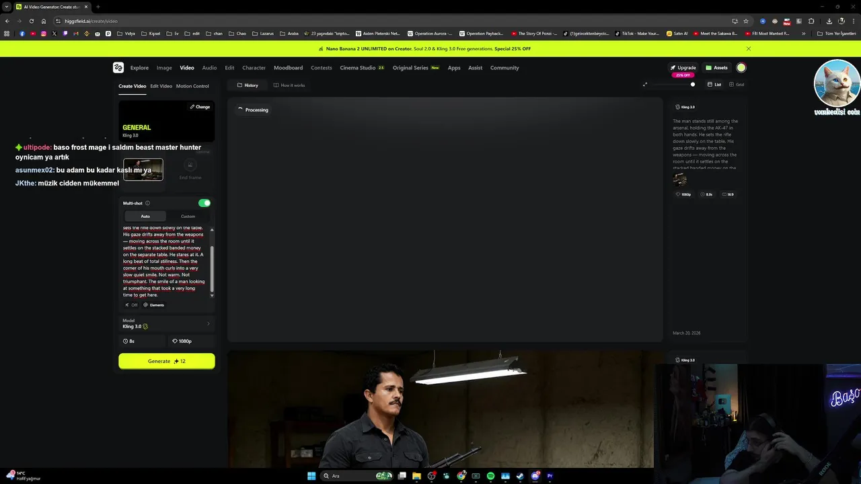This screenshot has height=484, width=861.
Task: Open the Vidya bookmarks folder
Action: click(x=126, y=34)
